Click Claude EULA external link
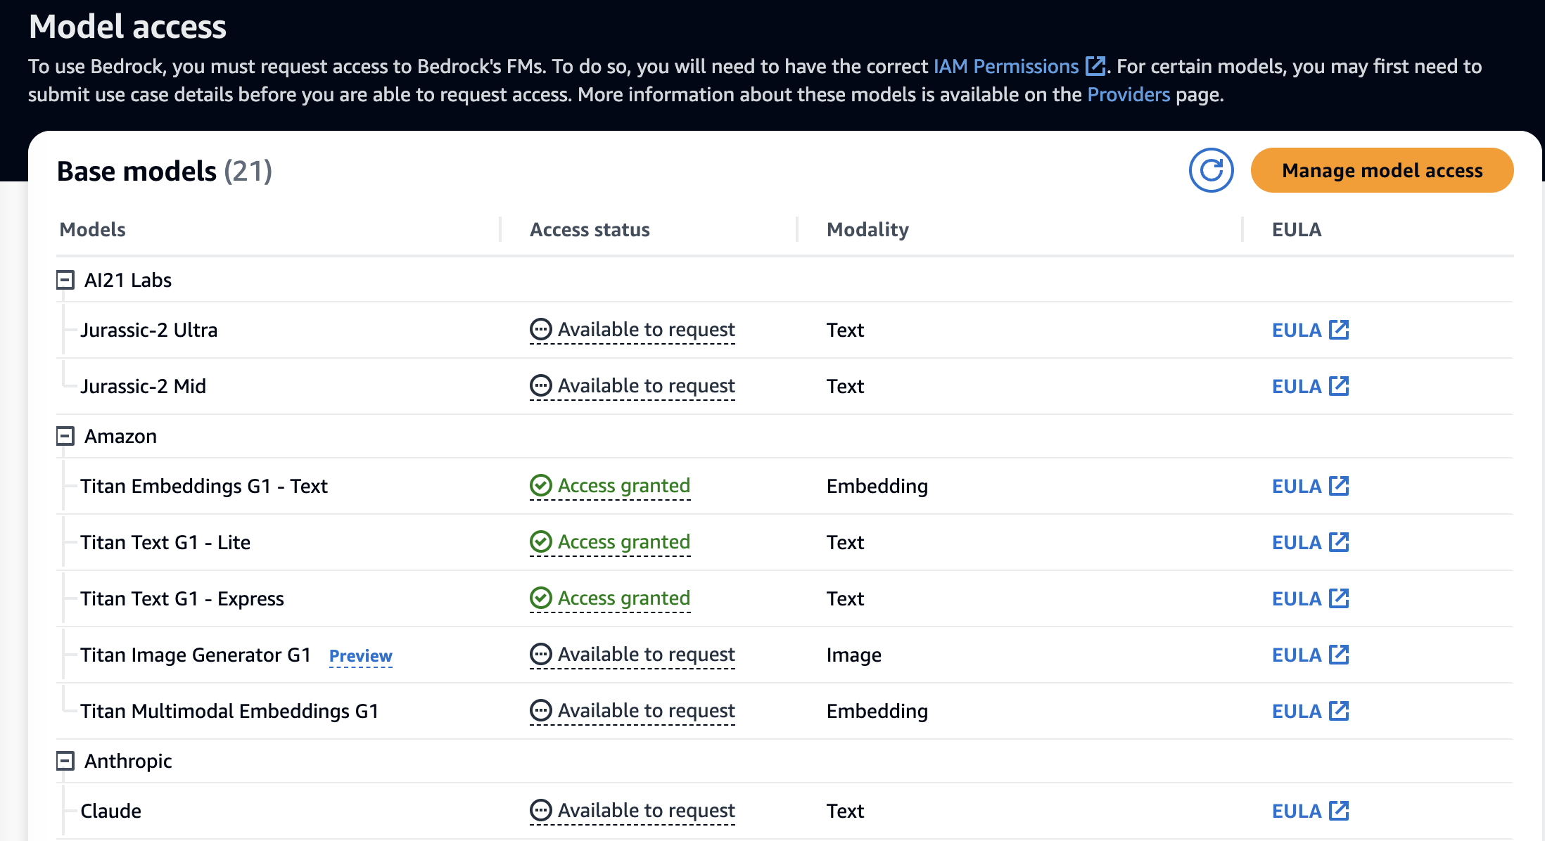Image resolution: width=1545 pixels, height=841 pixels. click(1309, 811)
